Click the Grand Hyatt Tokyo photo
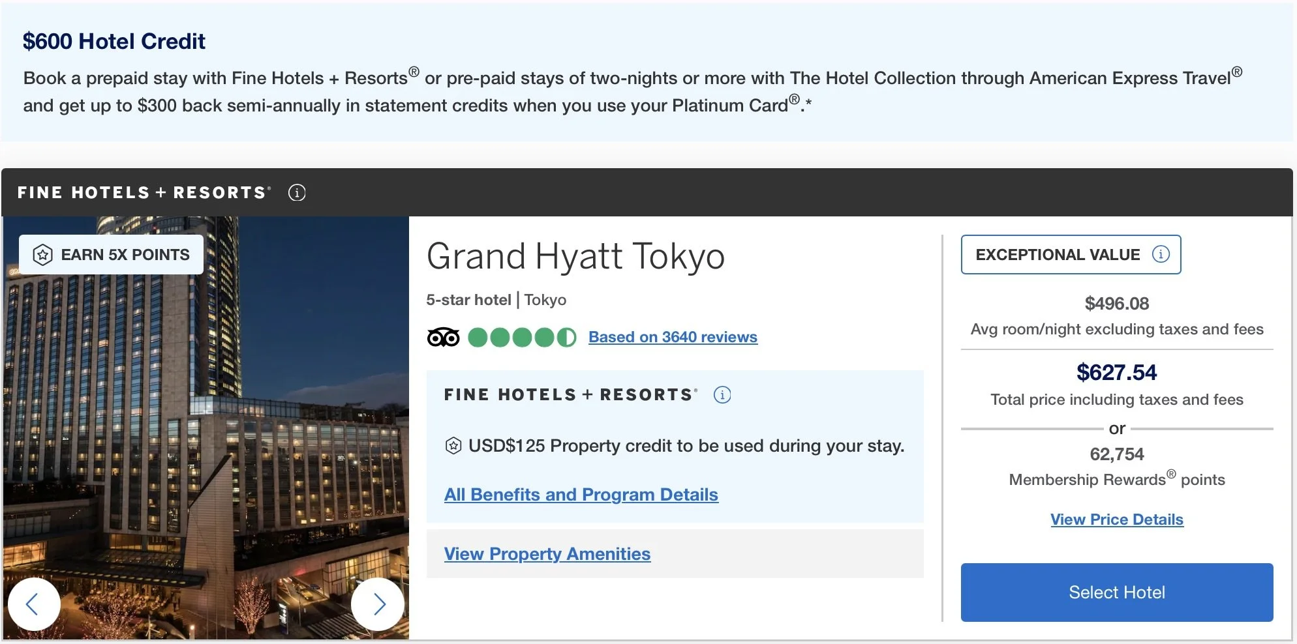 (x=206, y=428)
